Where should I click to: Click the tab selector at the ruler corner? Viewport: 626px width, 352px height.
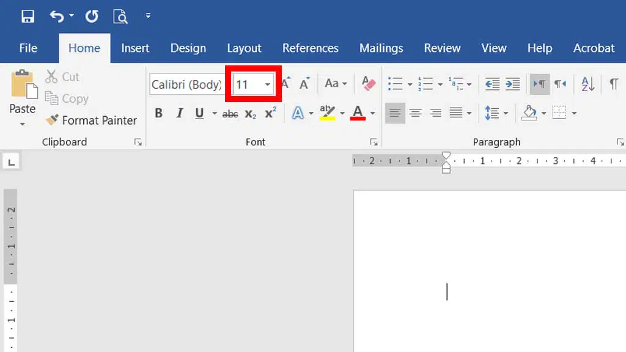pos(11,162)
